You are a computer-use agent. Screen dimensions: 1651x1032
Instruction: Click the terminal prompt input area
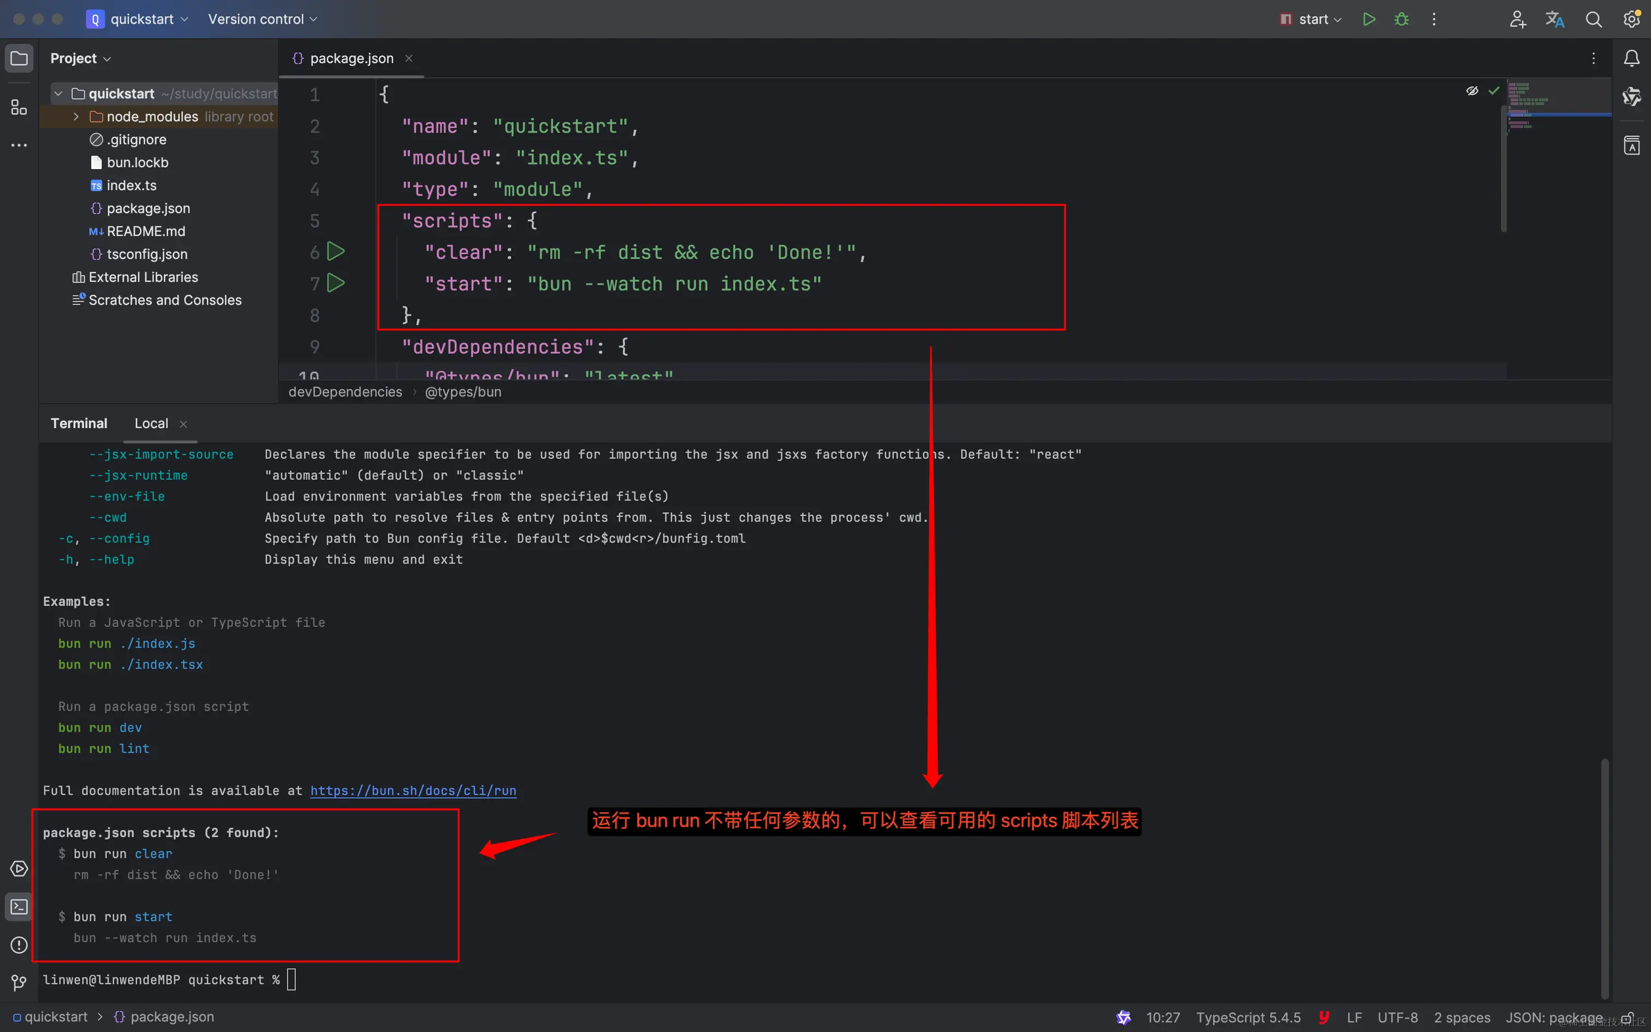[x=292, y=980]
